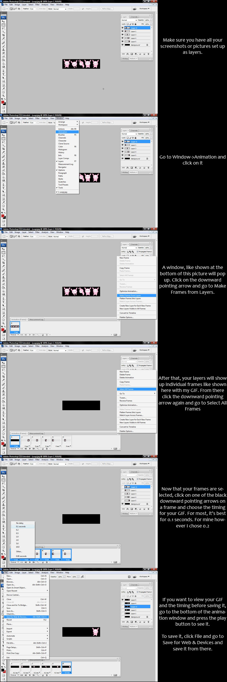Expand the Arrange submenu in the Window menu
This screenshot has width=227, height=682.
tap(67, 122)
